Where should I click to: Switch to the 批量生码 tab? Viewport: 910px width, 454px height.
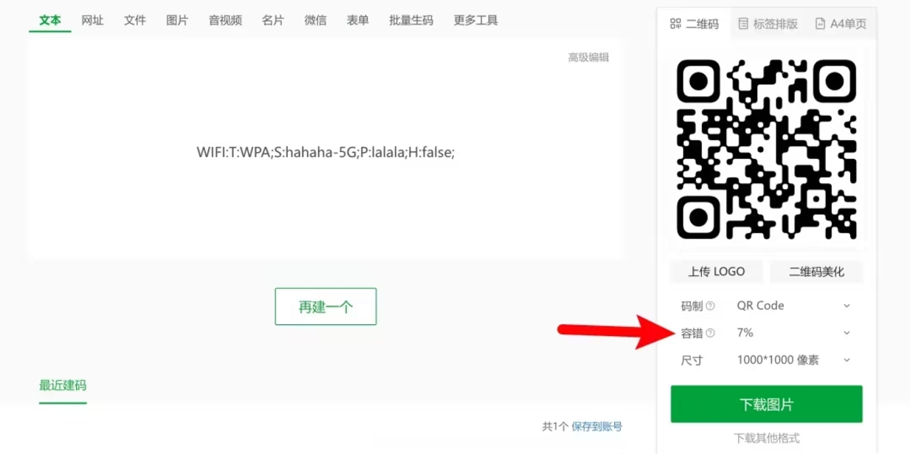pyautogui.click(x=411, y=21)
